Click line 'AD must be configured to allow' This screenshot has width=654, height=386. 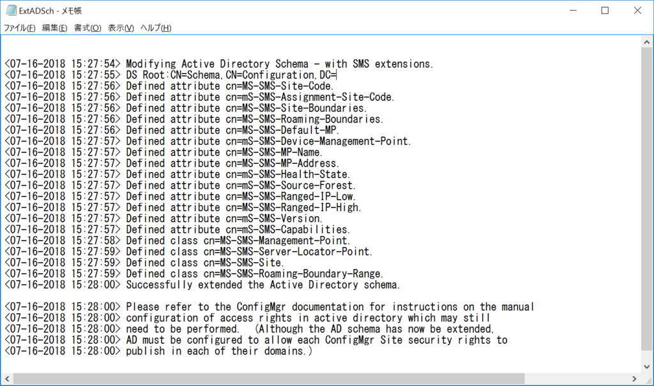[x=256, y=340]
